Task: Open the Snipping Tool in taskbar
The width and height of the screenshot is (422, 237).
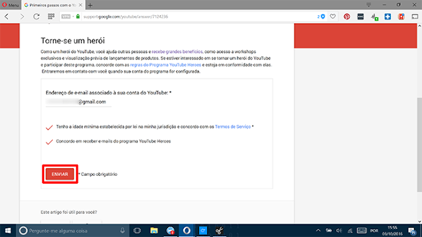Action: pyautogui.click(x=220, y=230)
